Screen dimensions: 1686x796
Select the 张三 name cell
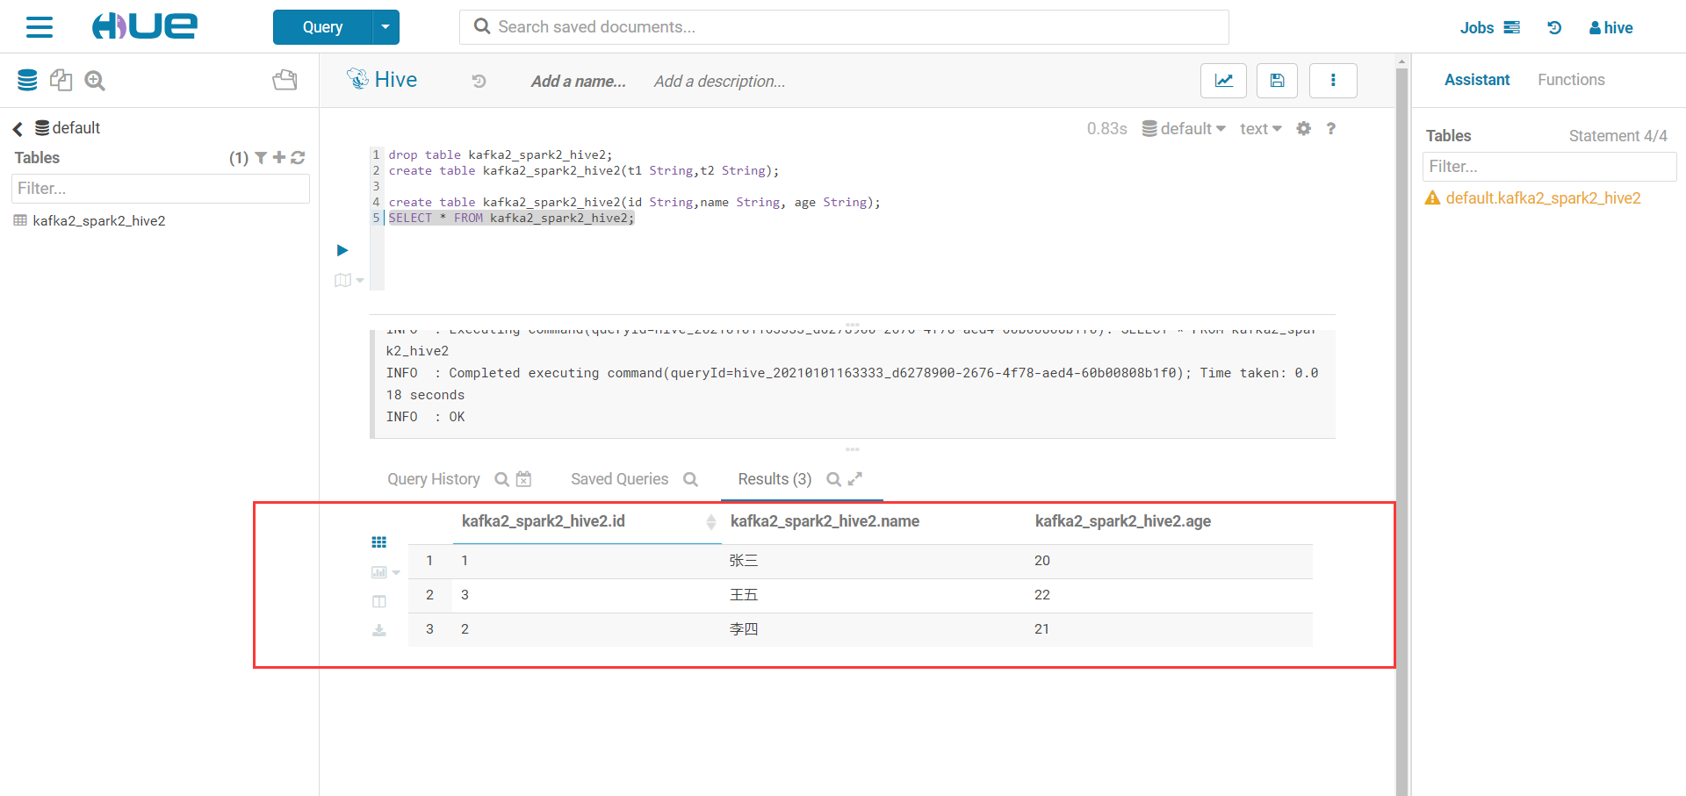point(744,561)
